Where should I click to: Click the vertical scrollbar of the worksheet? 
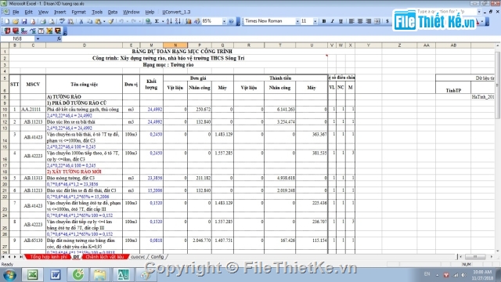tap(498, 148)
